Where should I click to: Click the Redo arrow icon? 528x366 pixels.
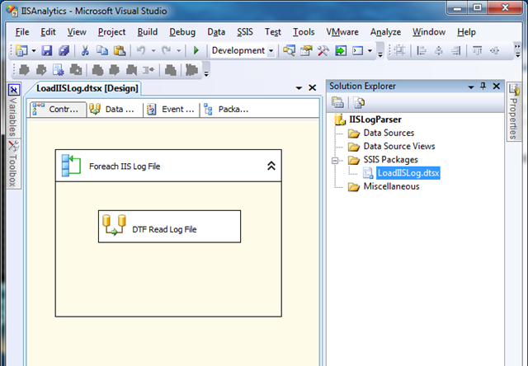(166, 51)
